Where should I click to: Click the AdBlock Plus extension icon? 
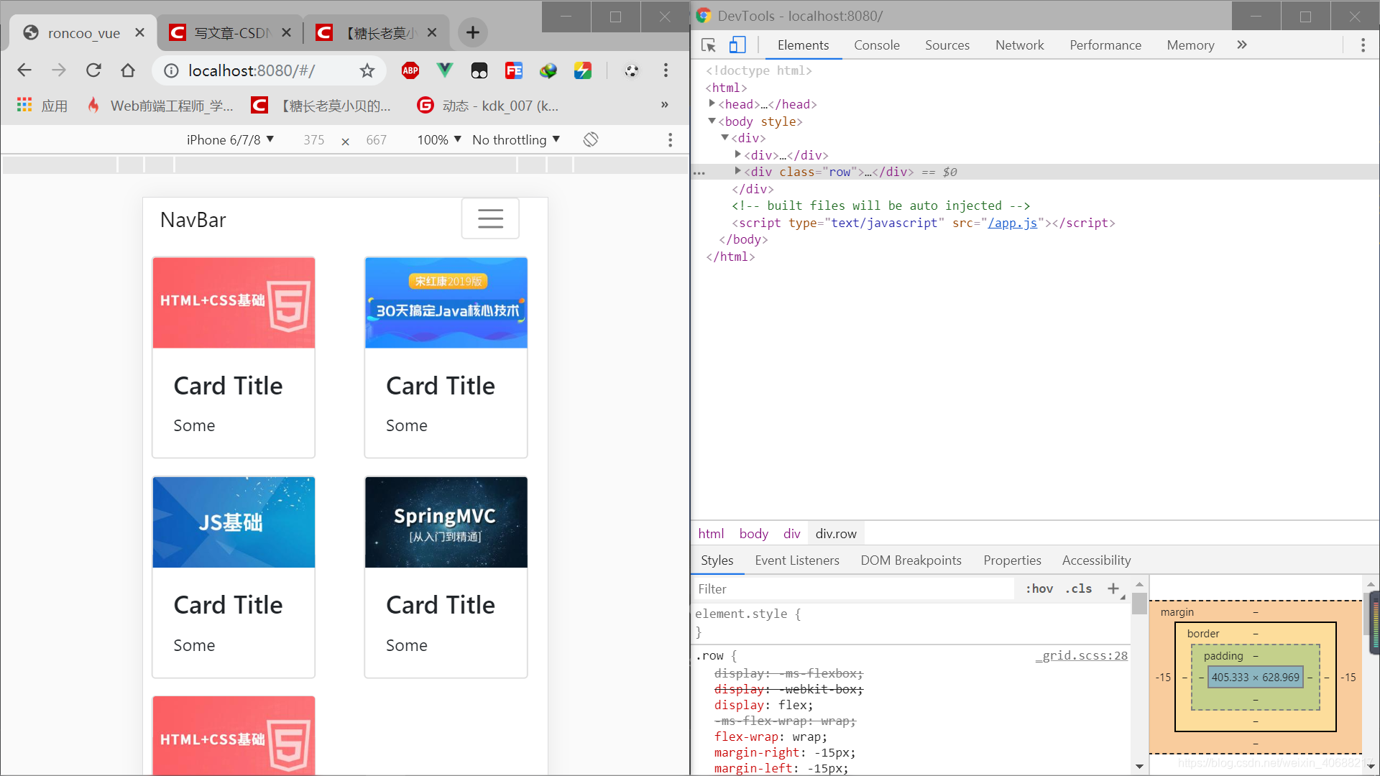[410, 70]
